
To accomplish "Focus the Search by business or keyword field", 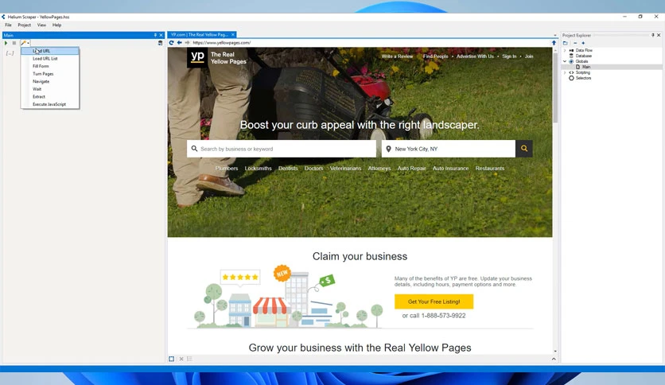I will tap(281, 149).
